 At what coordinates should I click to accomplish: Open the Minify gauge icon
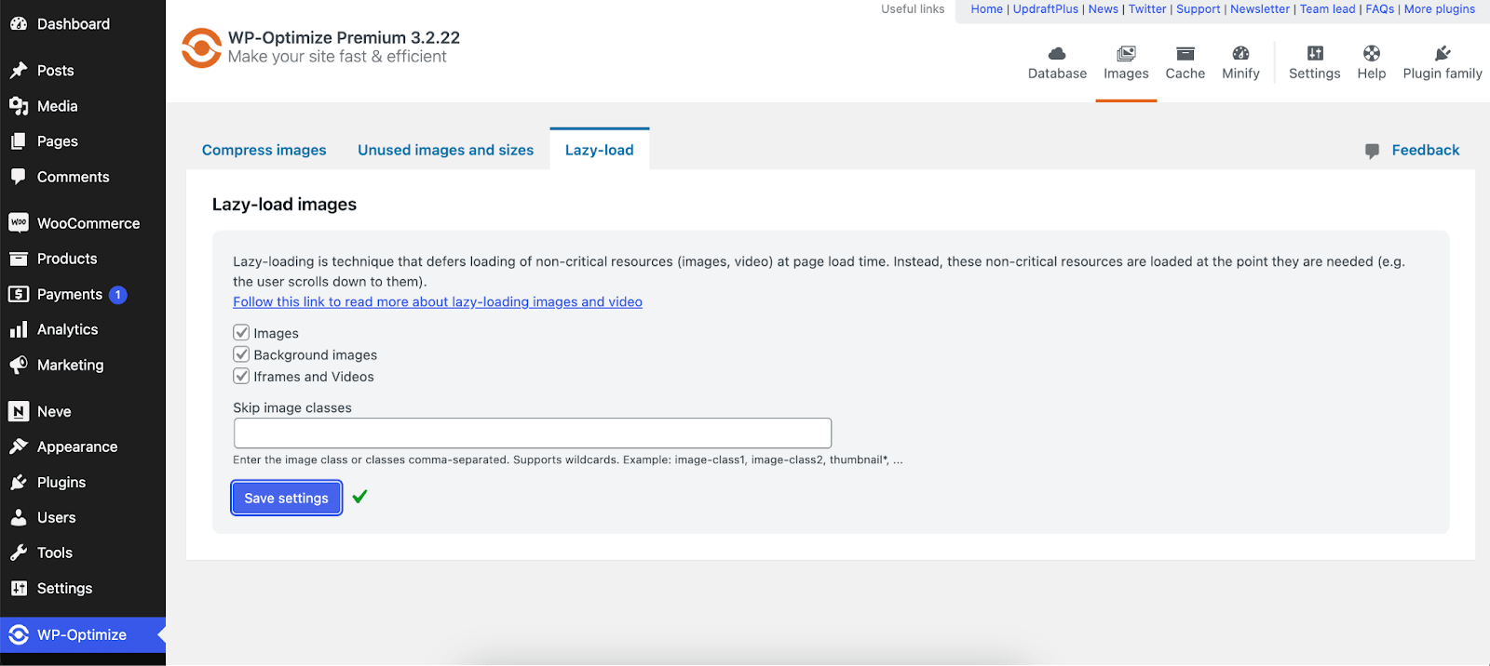coord(1240,54)
